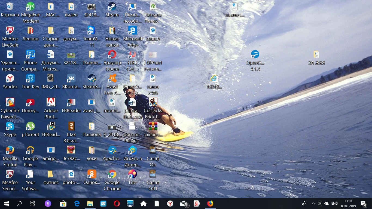Click the Opera icon in the taskbar
This screenshot has height=209, width=372.
coord(117,204)
